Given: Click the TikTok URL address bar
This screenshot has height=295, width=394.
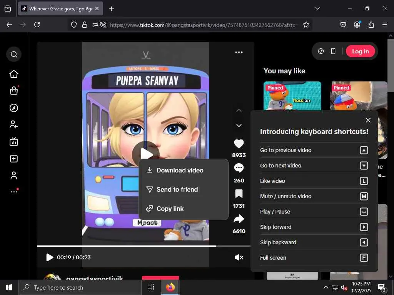Looking at the screenshot, I should point(204,25).
